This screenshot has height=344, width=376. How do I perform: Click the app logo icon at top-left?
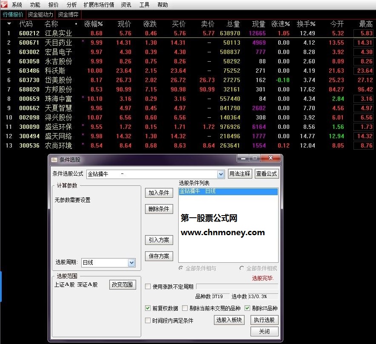pos(4,4)
